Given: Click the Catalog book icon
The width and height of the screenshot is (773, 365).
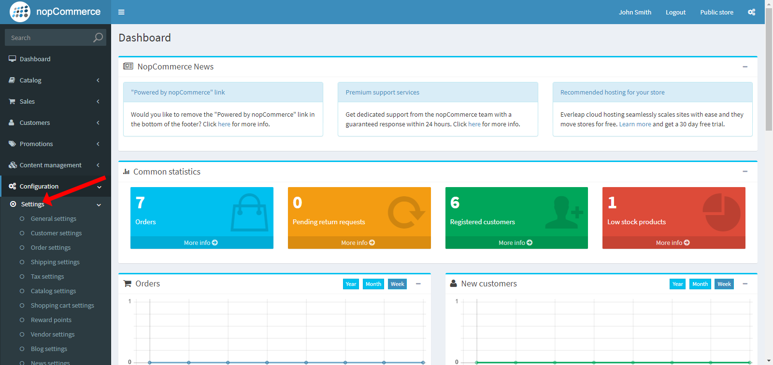Looking at the screenshot, I should tap(12, 80).
